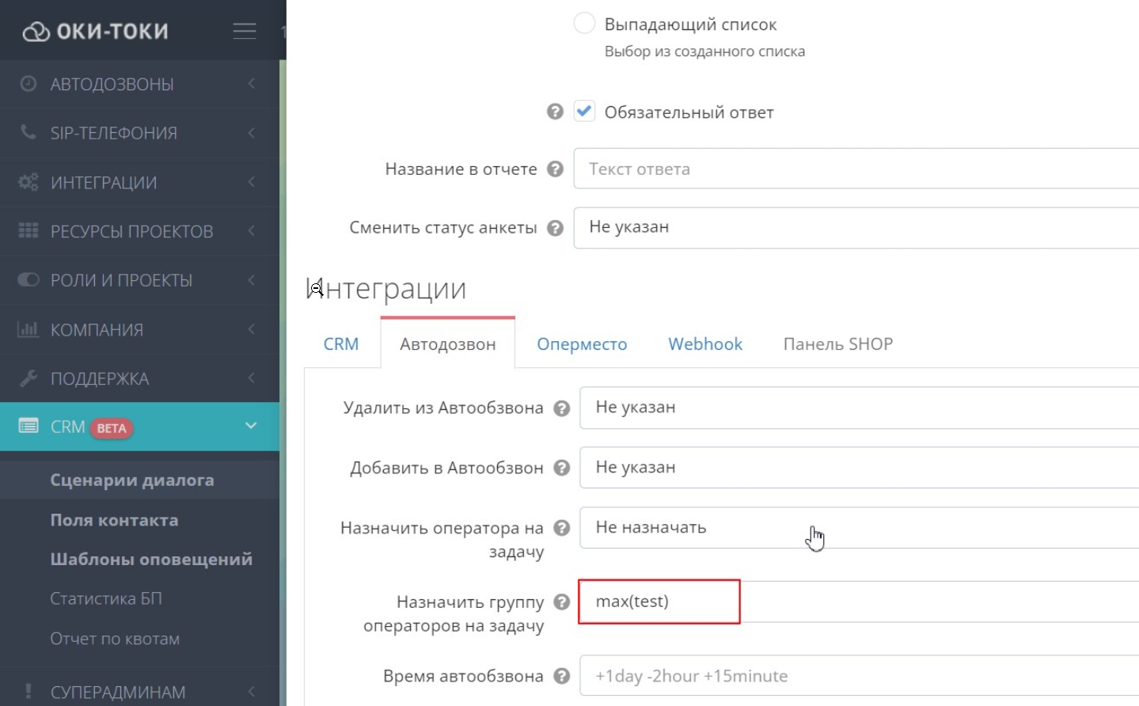The image size is (1139, 706).
Task: Click help icon beside Обязательный ответ checkbox
Action: point(555,112)
